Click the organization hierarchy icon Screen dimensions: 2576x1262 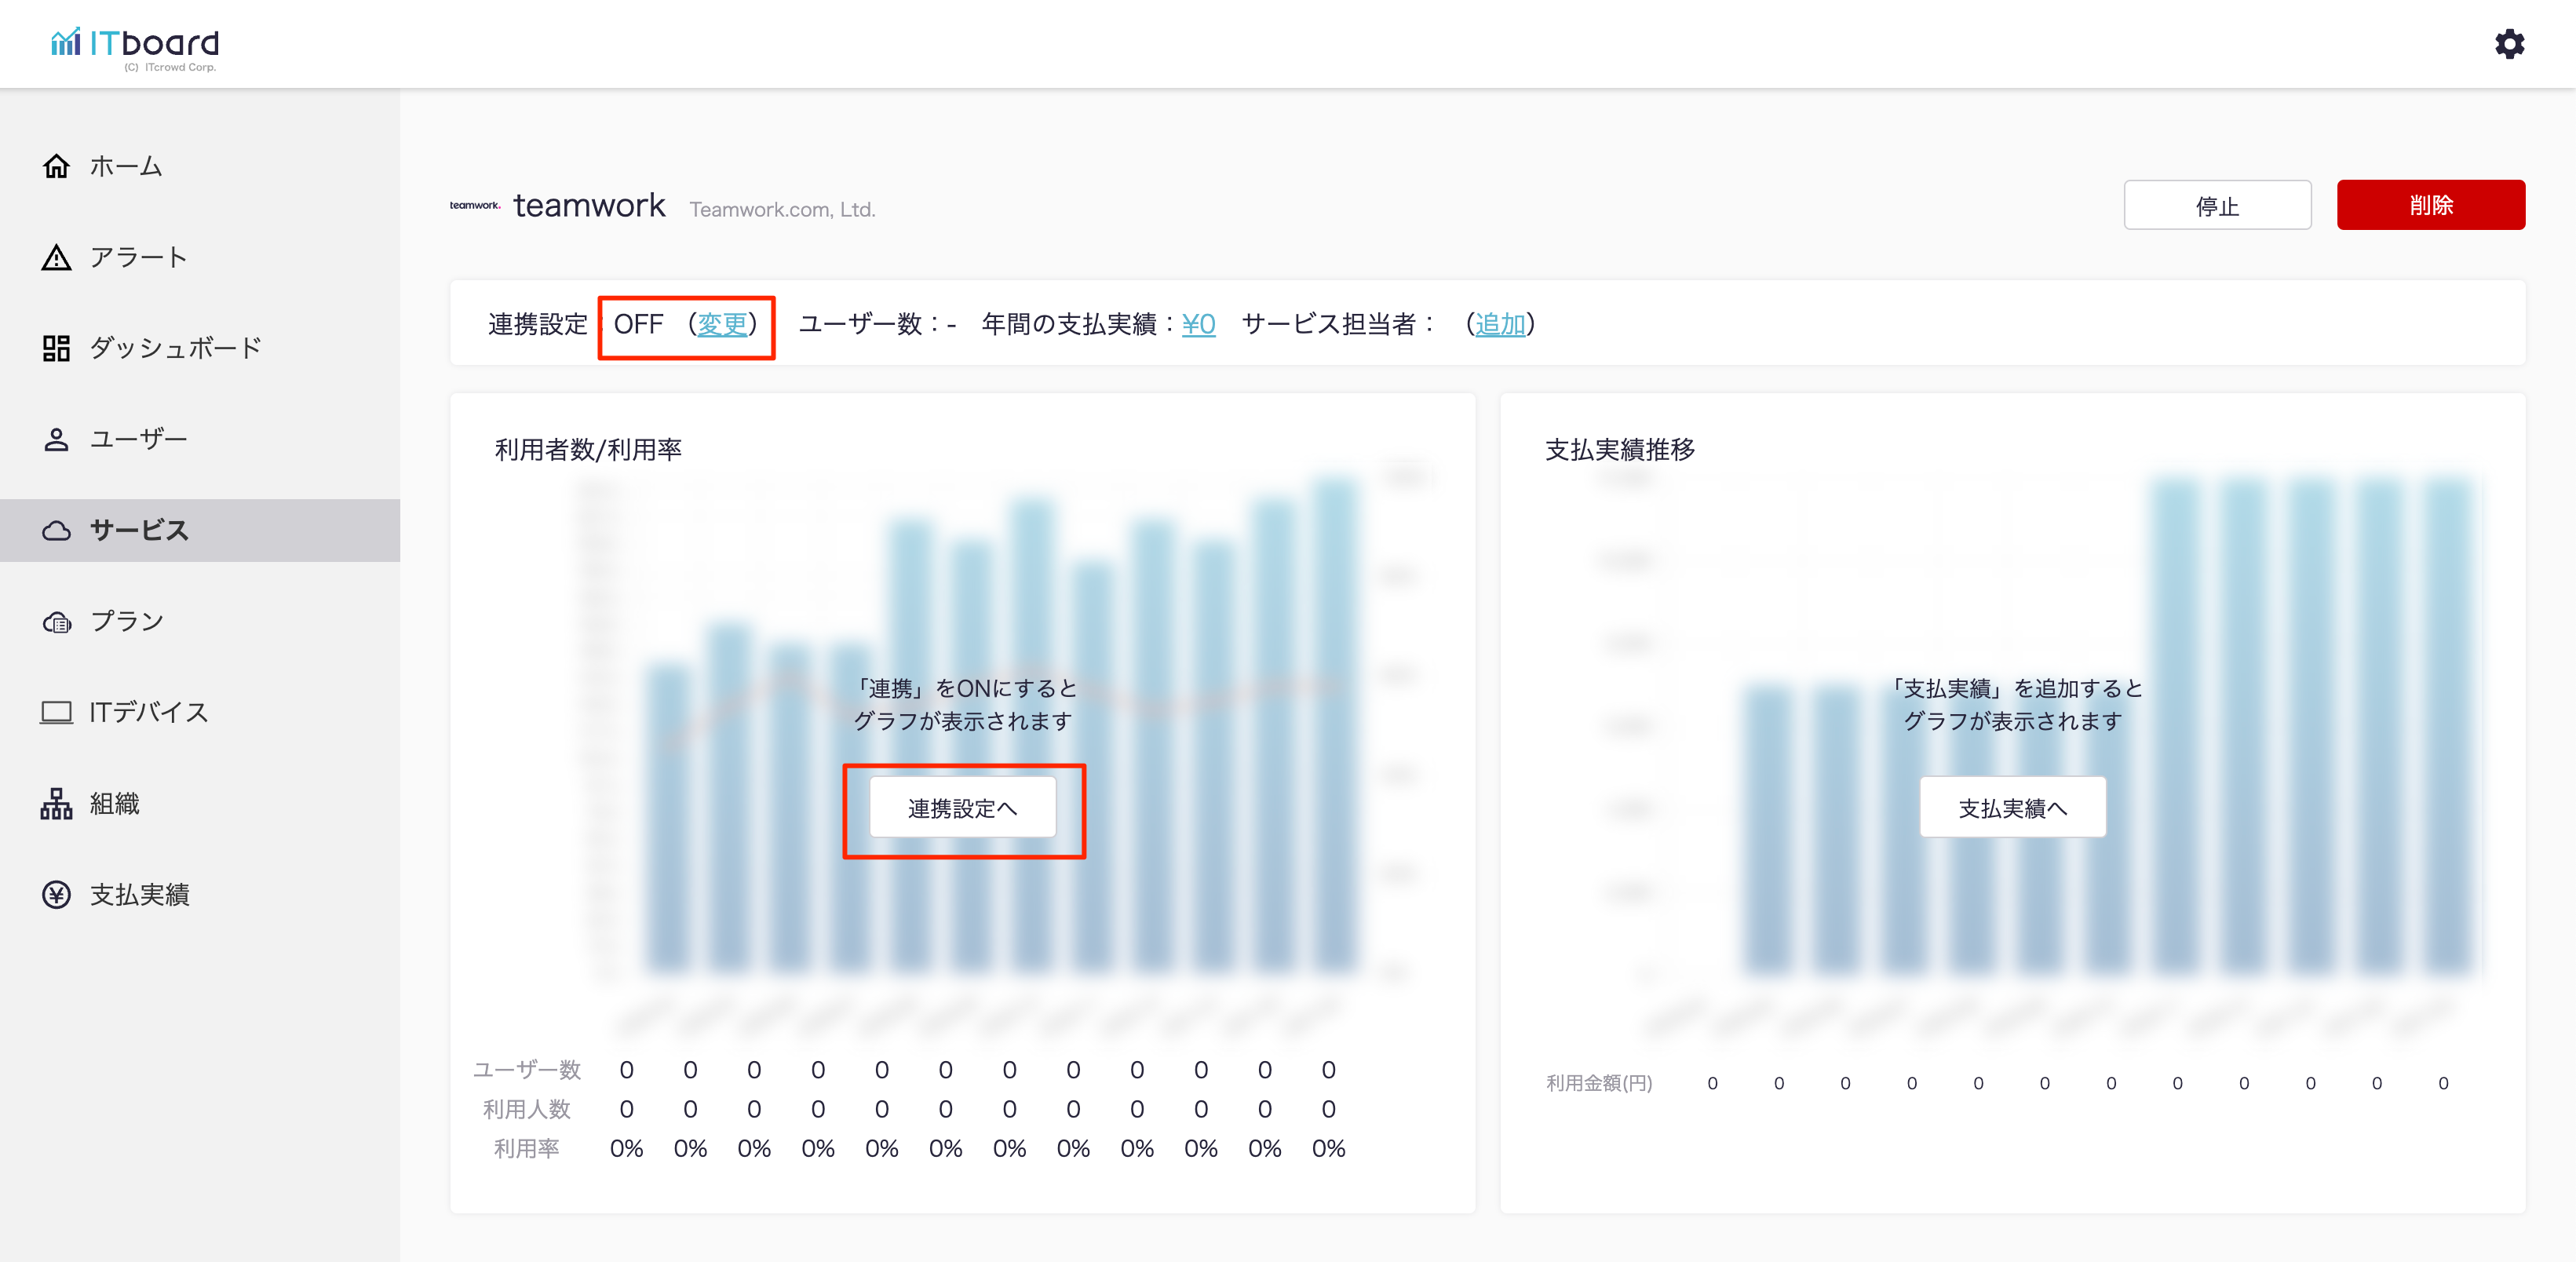tap(56, 804)
